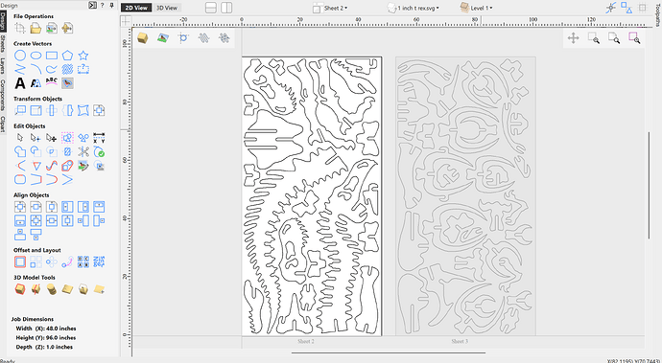Select the Draw Circle tool

click(x=20, y=56)
